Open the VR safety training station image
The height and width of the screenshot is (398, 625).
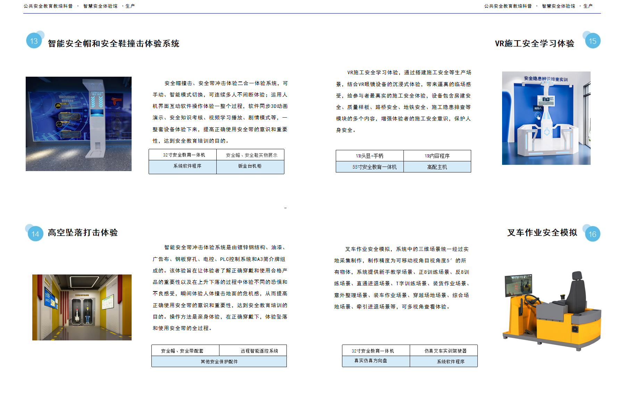pos(546,118)
